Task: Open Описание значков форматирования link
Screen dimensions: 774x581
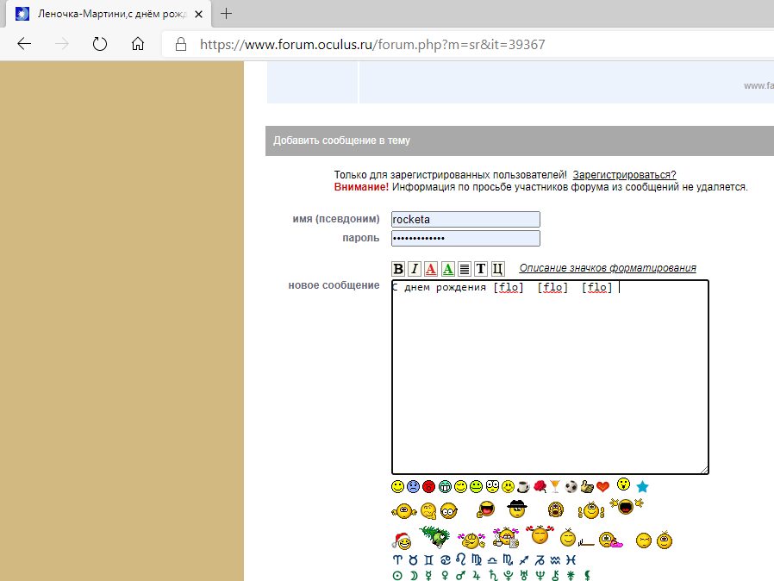Action: 607,268
